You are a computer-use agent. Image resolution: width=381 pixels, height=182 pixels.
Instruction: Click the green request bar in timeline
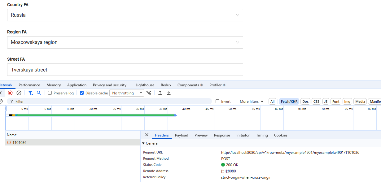93,115
